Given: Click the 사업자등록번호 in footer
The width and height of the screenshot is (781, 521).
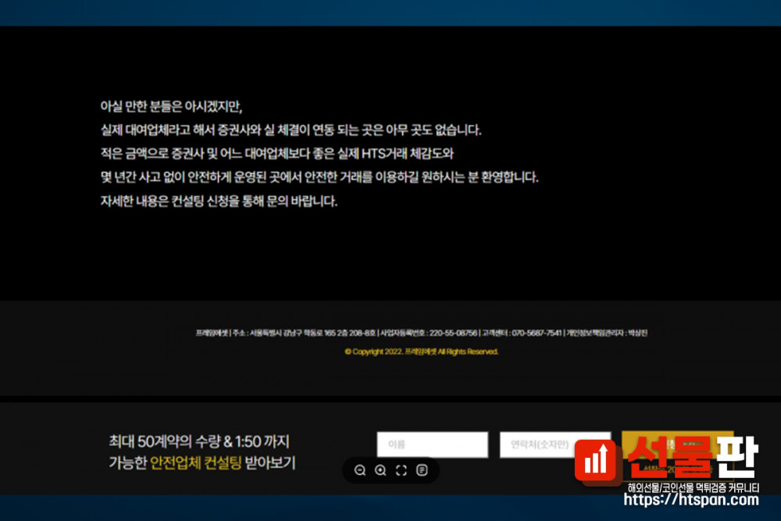Looking at the screenshot, I should [428, 333].
